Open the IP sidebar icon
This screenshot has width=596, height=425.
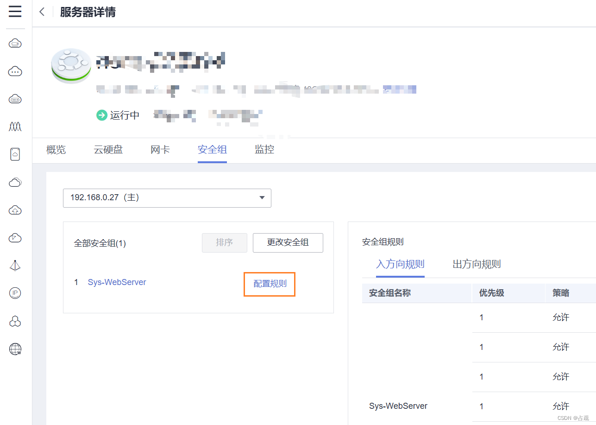pos(15,293)
